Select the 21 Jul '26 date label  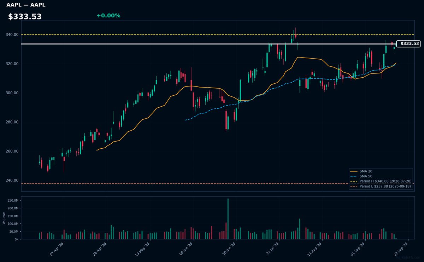[272, 249]
